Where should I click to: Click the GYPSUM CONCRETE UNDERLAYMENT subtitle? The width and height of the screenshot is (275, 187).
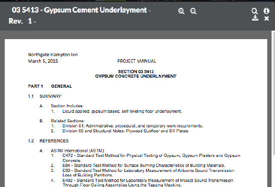coord(135,76)
